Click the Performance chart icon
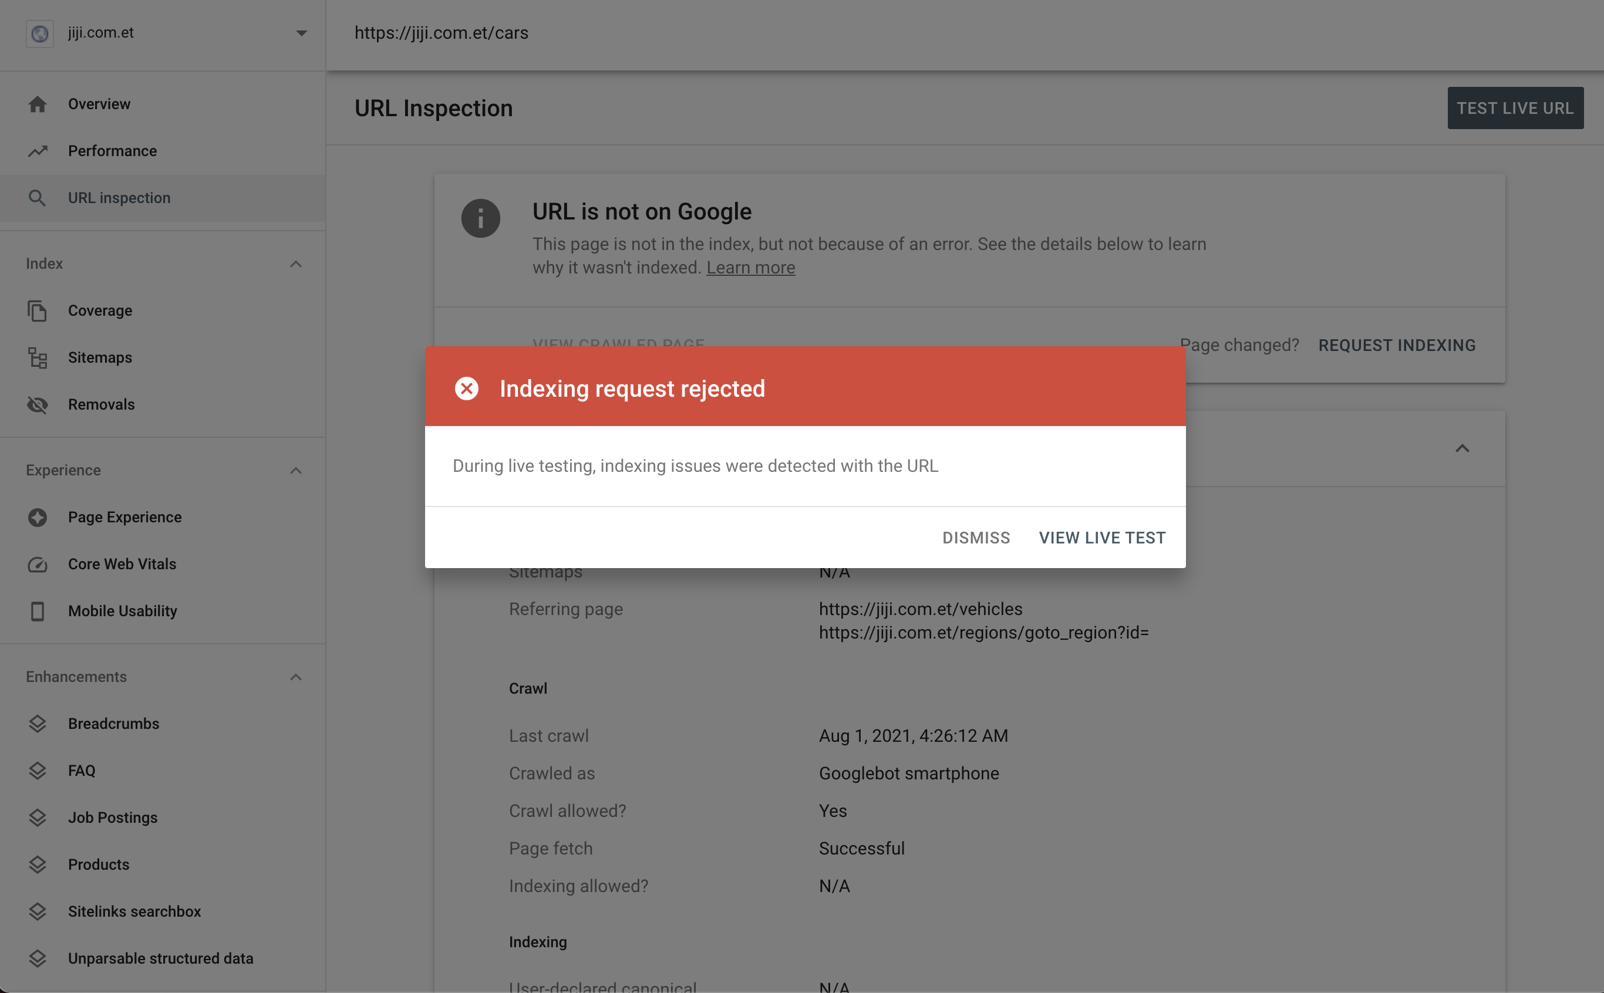Screen dimensions: 1604x993 [x=36, y=151]
